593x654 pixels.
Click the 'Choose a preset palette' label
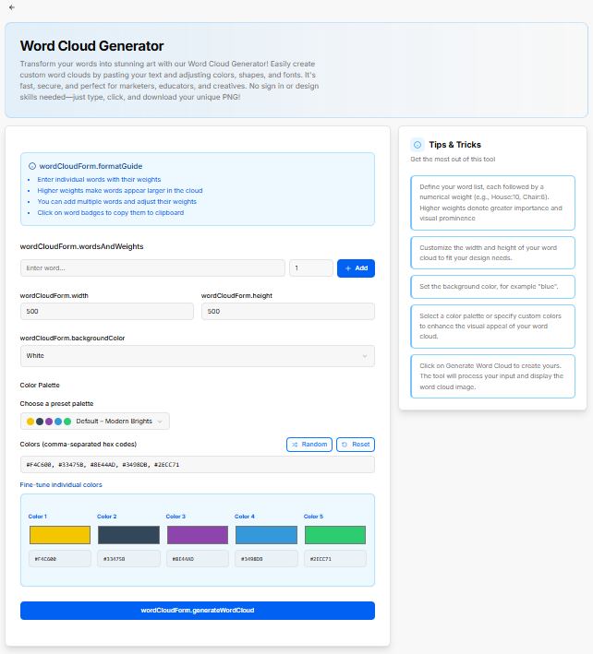56,404
